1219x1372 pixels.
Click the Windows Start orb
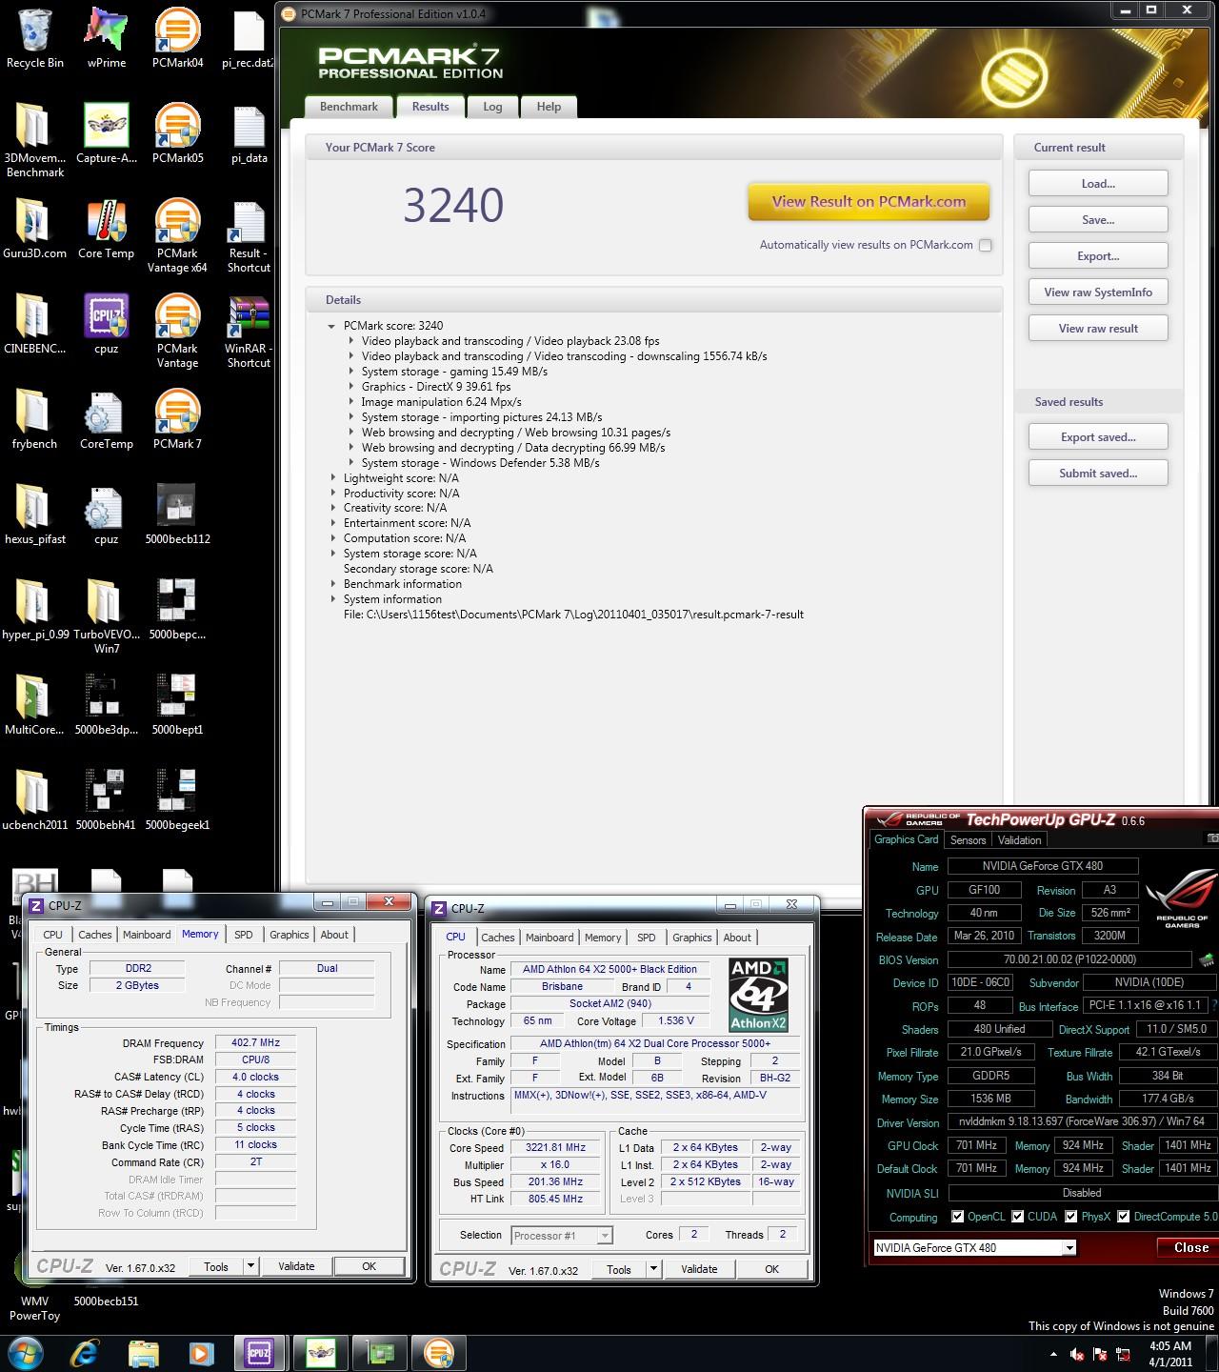[26, 1353]
